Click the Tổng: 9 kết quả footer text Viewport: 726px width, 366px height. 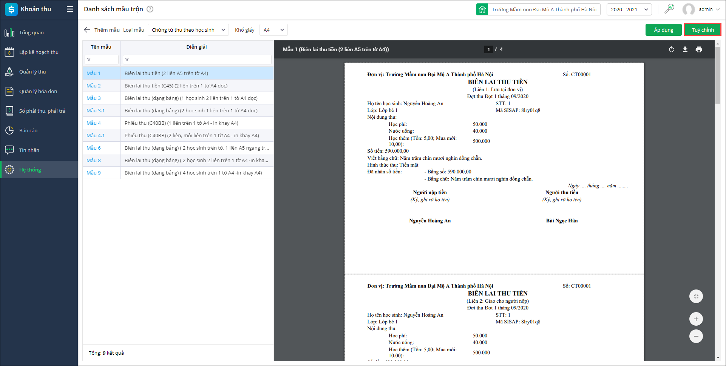(x=106, y=353)
